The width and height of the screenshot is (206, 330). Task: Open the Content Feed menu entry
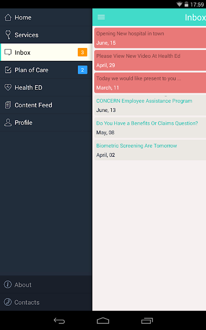(x=46, y=105)
